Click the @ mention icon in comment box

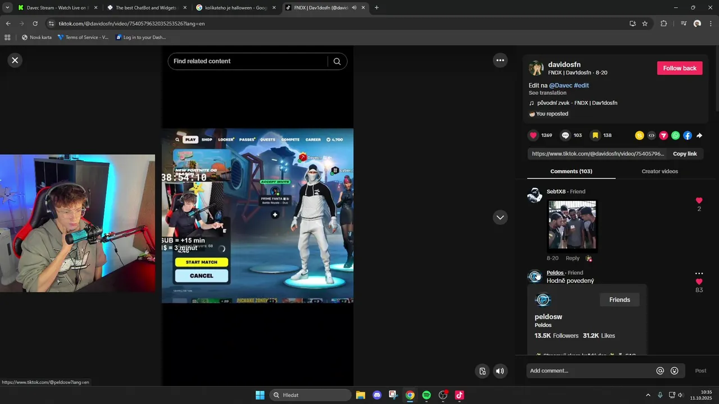pos(660,371)
